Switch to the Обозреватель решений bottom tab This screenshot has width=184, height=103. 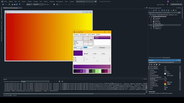coord(155,58)
